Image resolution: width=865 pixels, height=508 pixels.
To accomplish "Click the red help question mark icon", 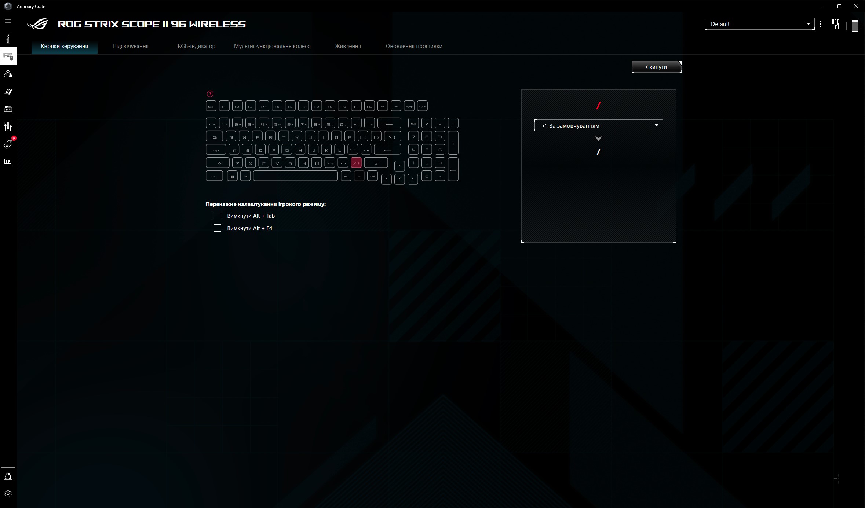I will [210, 94].
